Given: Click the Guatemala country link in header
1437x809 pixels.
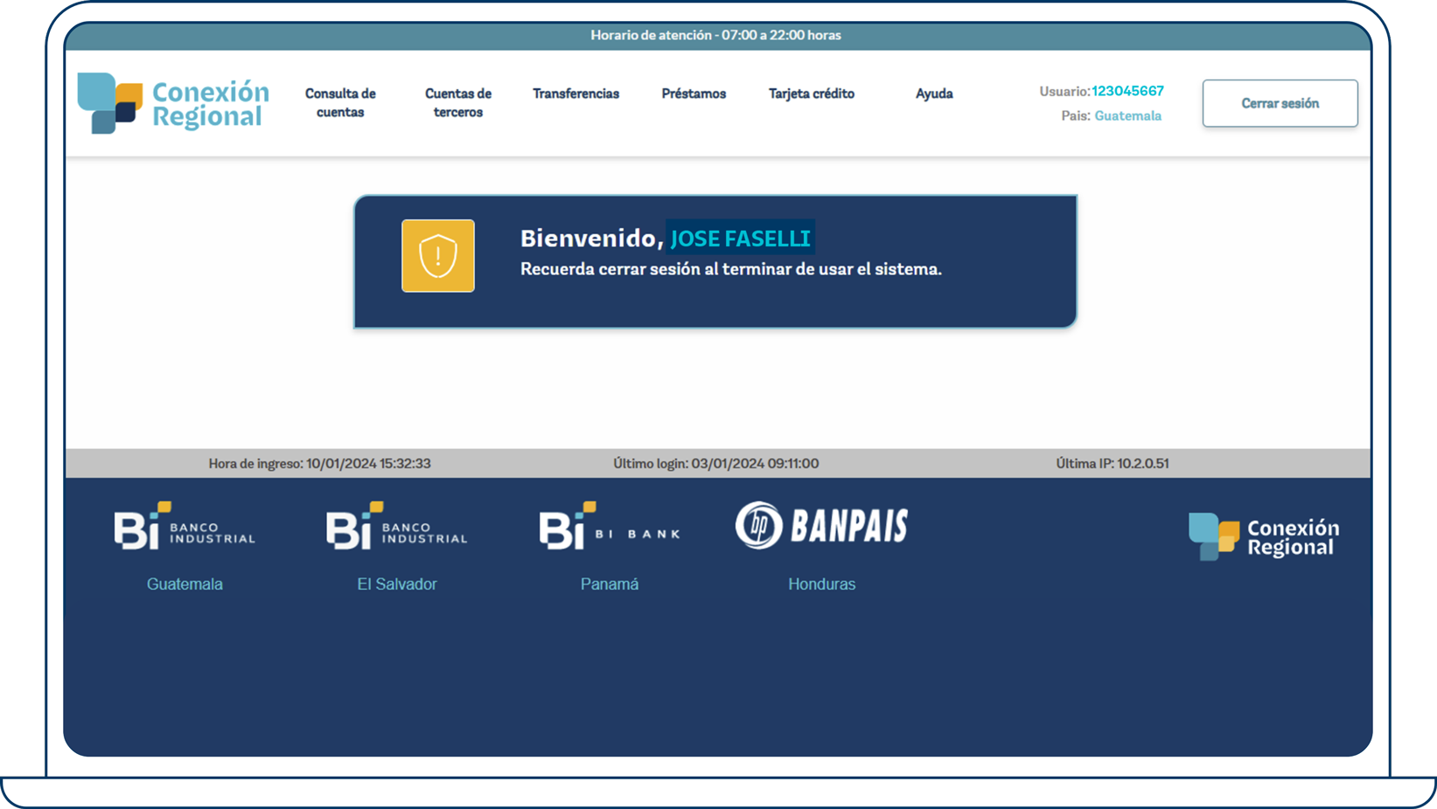Looking at the screenshot, I should 1127,116.
